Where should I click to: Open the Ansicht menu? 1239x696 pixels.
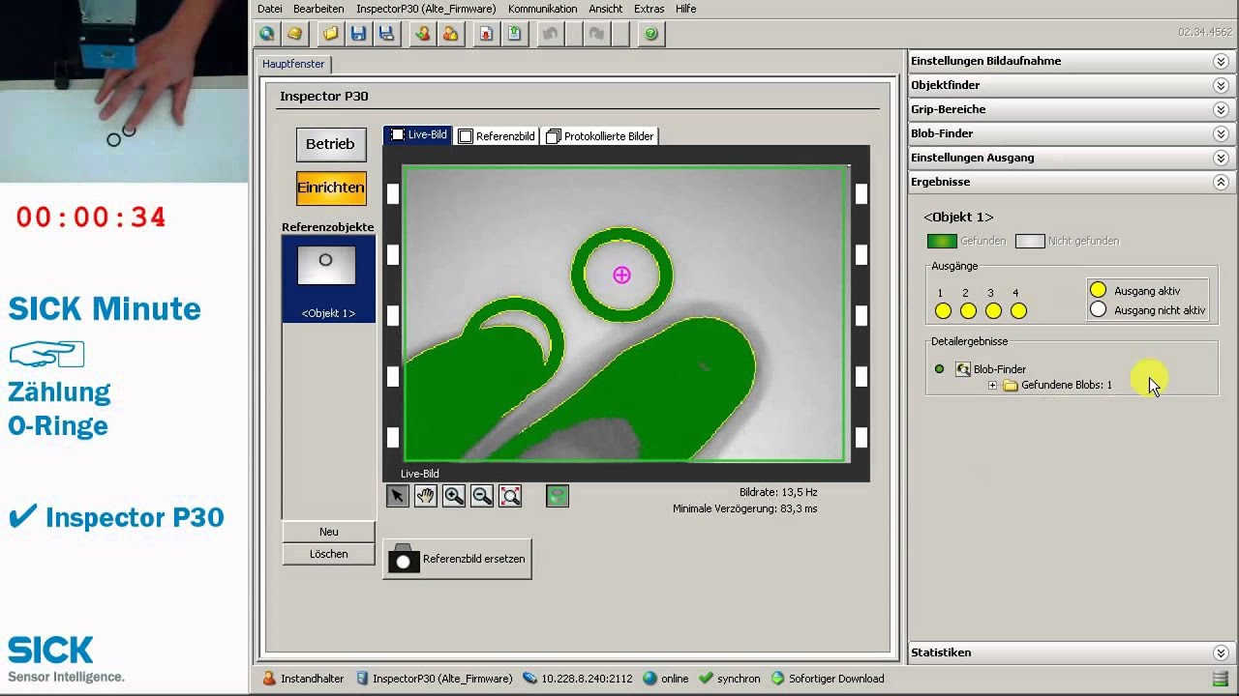pyautogui.click(x=606, y=9)
